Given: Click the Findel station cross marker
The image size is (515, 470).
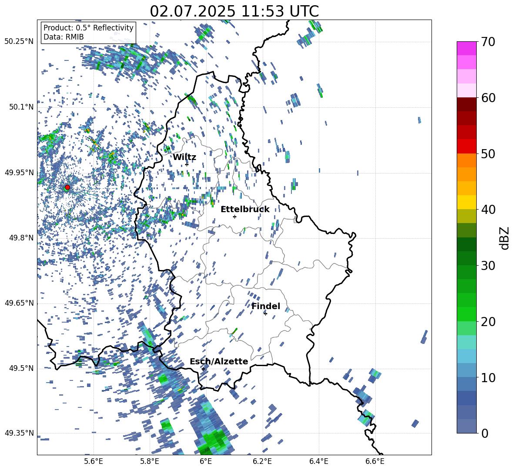Looking at the screenshot, I should (x=265, y=313).
